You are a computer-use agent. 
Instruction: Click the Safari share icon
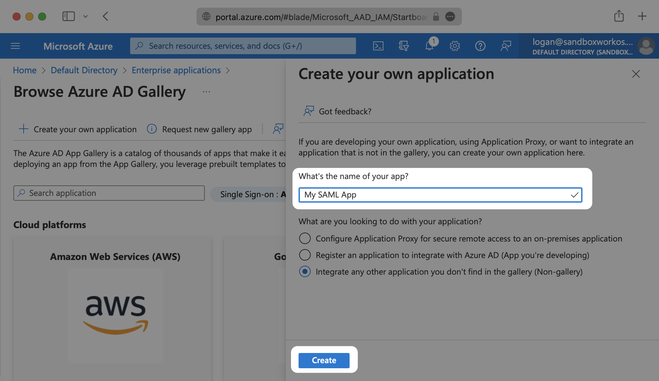(619, 16)
